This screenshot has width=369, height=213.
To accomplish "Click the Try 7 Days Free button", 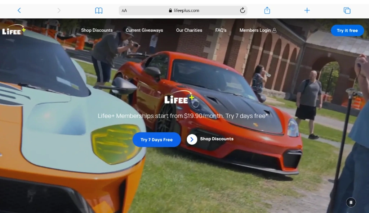I will tap(156, 140).
